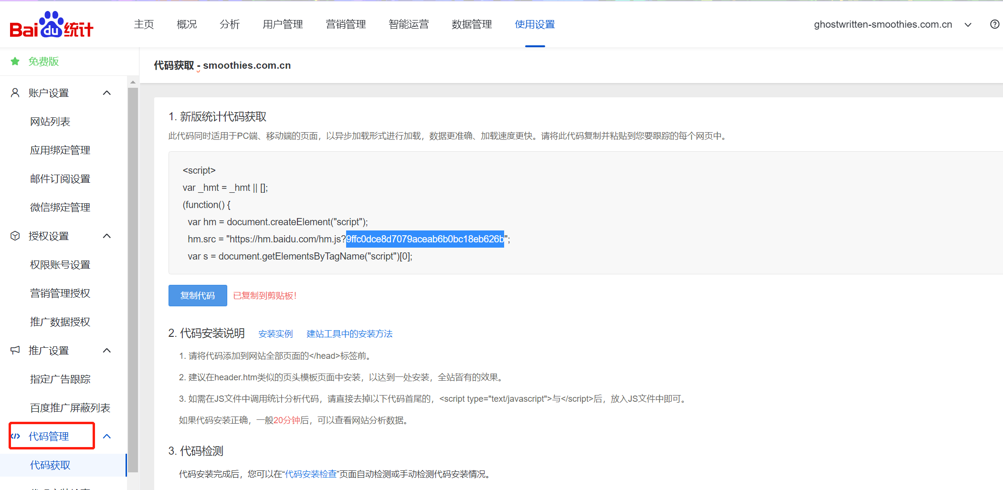This screenshot has height=490, width=1003.
Task: Collapse the 账户设置 section chevron
Action: coord(107,93)
